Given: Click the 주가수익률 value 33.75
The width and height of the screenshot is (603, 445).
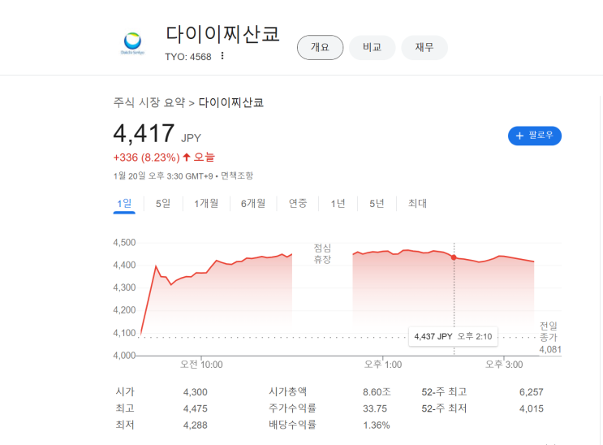Looking at the screenshot, I should [375, 408].
